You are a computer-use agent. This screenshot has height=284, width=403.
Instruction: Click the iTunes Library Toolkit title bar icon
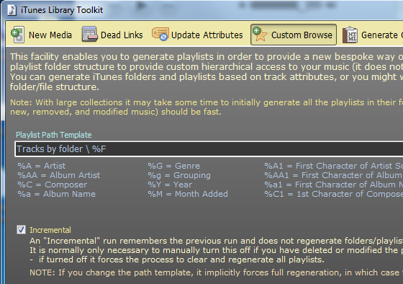(x=12, y=10)
